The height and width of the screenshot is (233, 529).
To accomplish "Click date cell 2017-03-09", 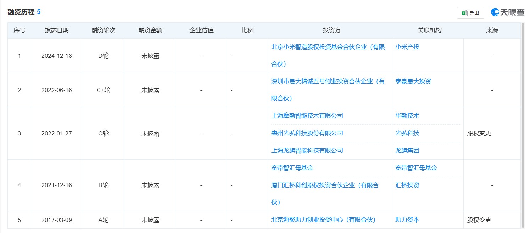I will point(56,220).
